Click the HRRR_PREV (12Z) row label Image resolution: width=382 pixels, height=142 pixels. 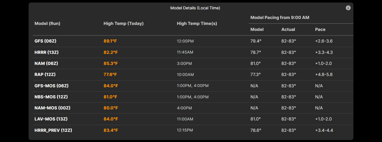(x=53, y=130)
